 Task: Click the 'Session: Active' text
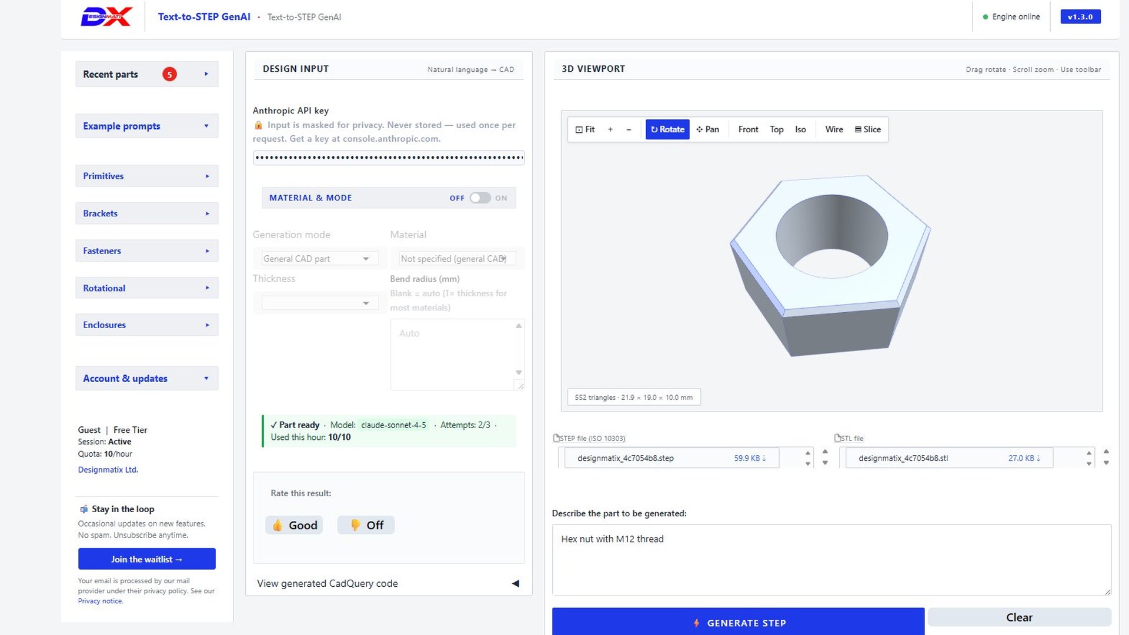pos(105,442)
